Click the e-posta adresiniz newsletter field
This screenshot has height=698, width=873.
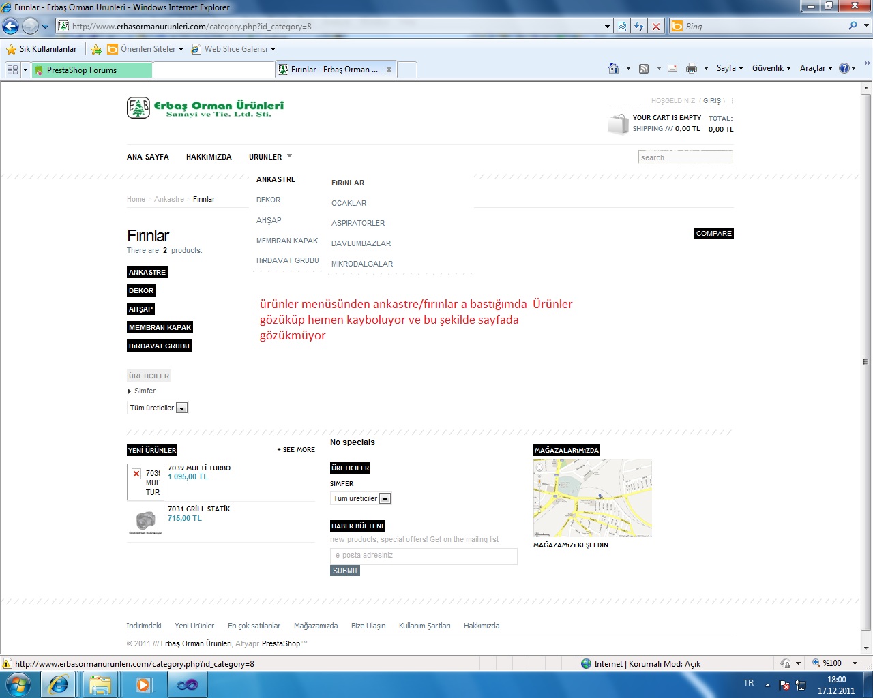coord(424,556)
